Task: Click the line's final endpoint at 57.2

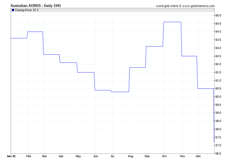Action: [x=214, y=142]
